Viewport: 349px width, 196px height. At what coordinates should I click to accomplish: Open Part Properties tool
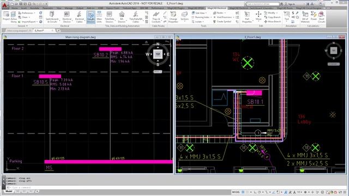pos(247,17)
